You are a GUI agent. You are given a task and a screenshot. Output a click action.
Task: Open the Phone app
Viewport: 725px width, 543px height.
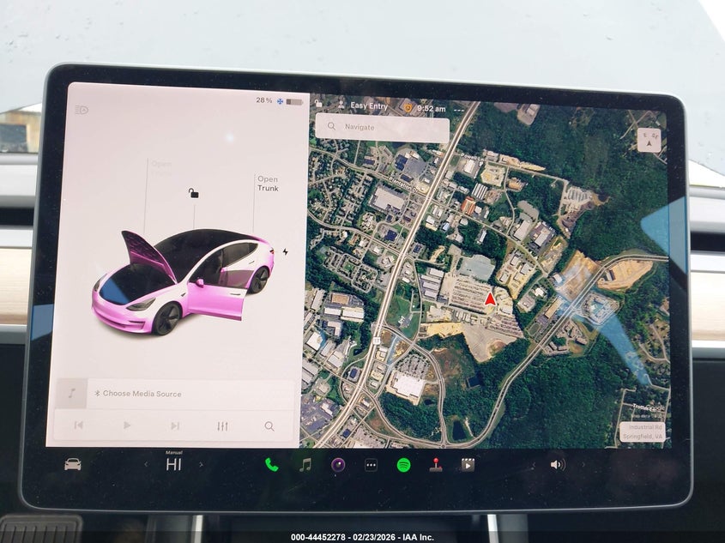(272, 465)
